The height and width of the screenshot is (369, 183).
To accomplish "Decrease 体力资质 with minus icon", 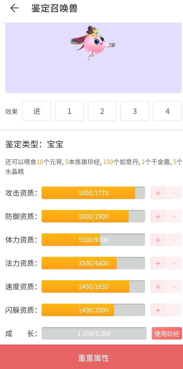I will (x=174, y=240).
